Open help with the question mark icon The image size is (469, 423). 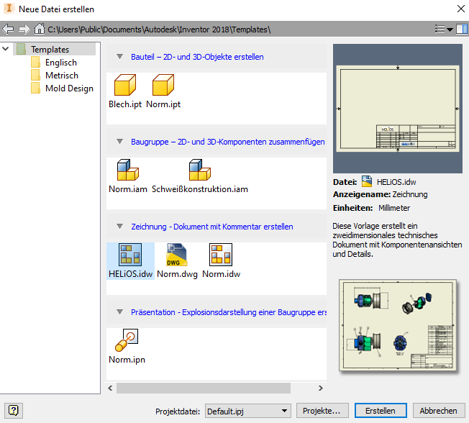(x=14, y=411)
